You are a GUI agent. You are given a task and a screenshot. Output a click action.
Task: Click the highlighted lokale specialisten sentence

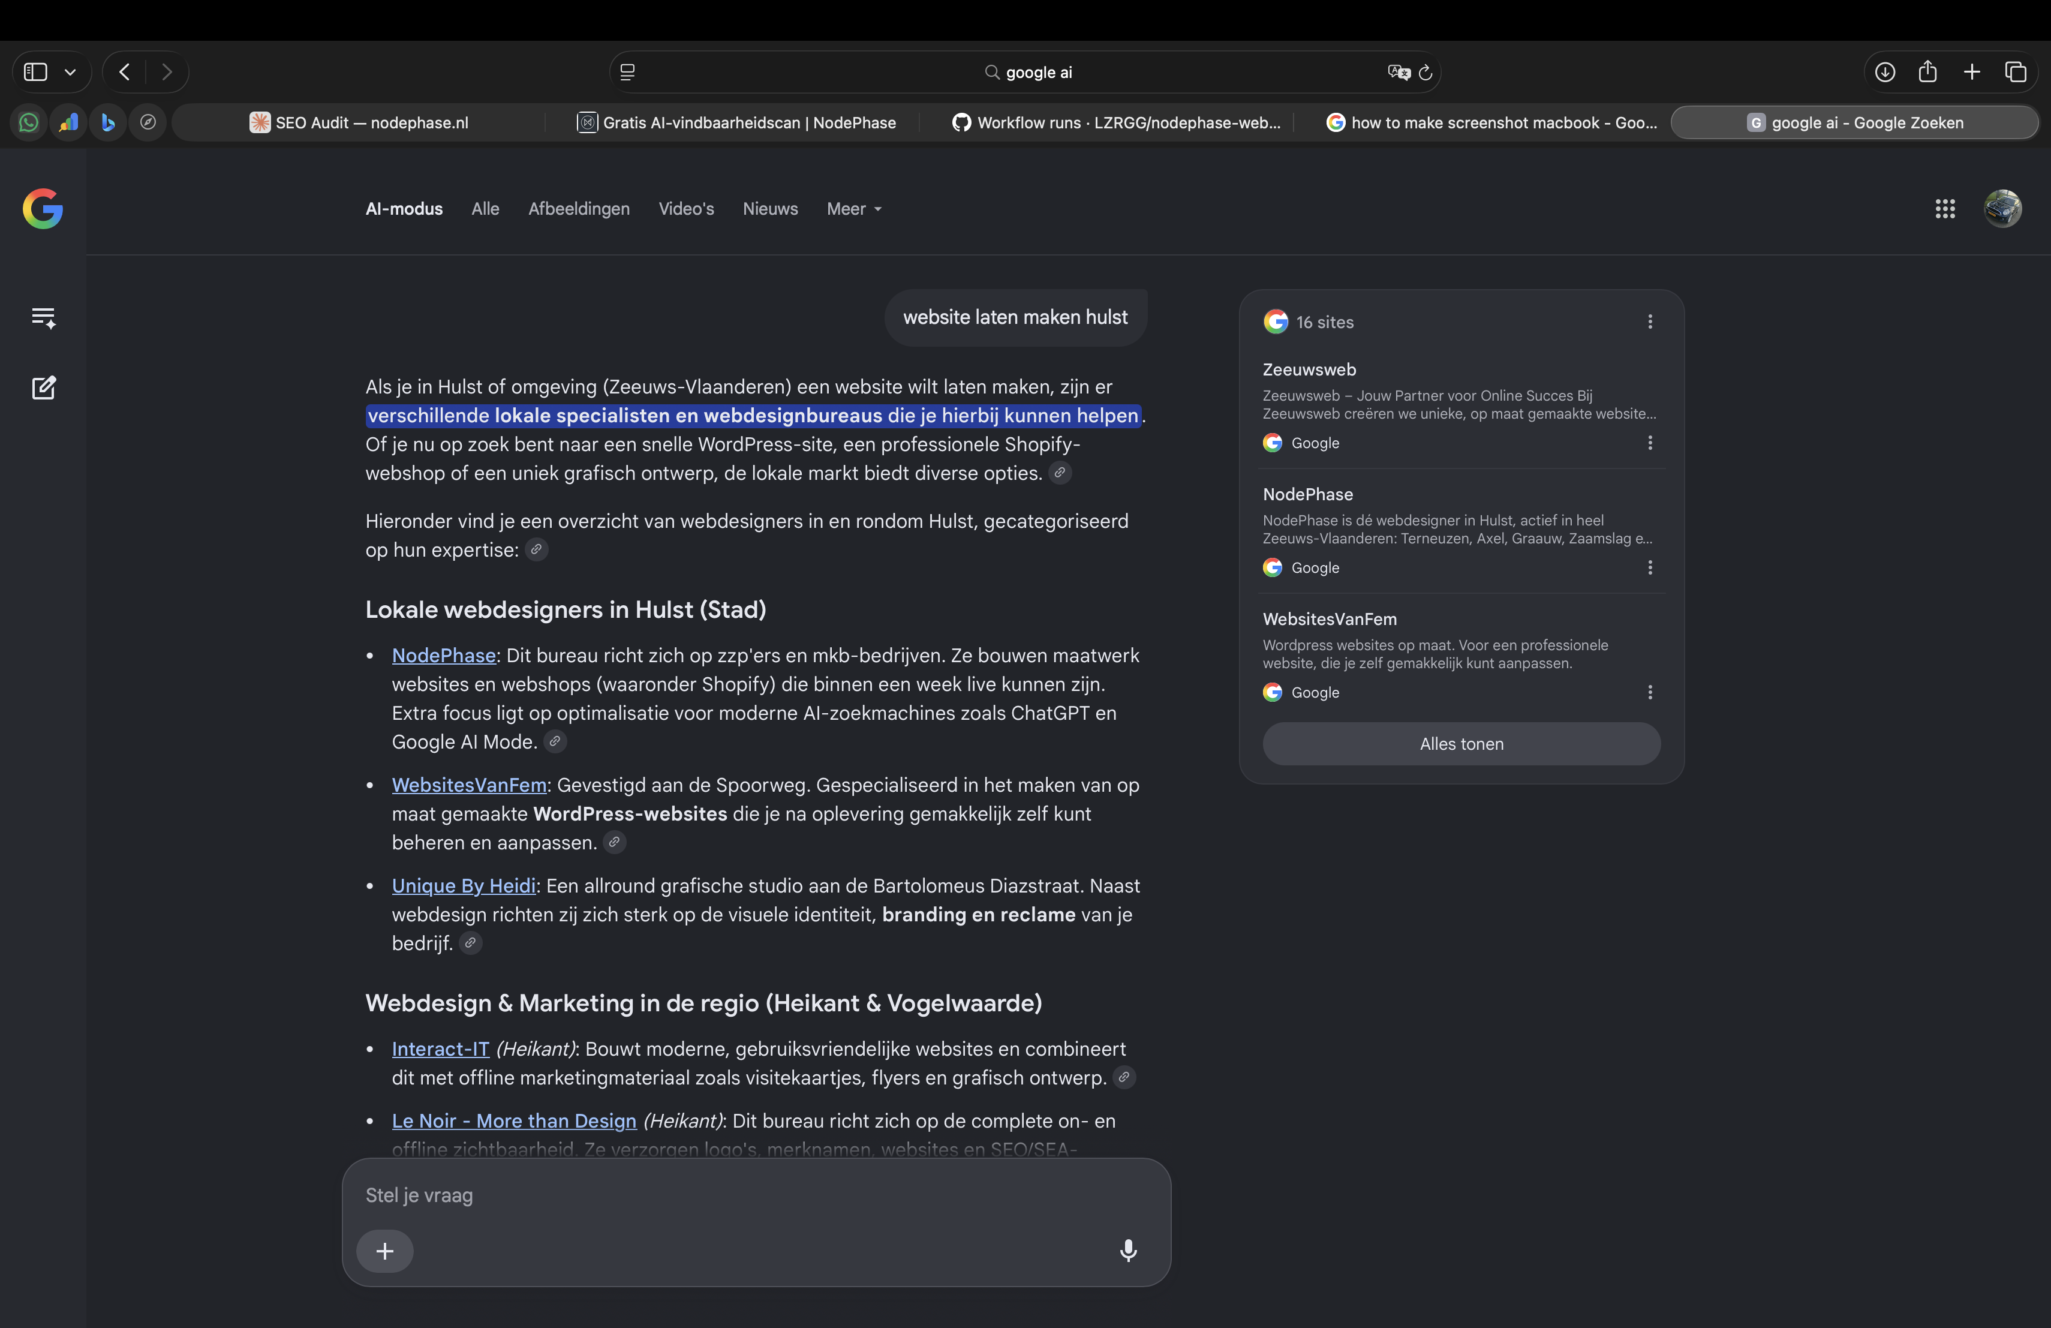pyautogui.click(x=753, y=416)
